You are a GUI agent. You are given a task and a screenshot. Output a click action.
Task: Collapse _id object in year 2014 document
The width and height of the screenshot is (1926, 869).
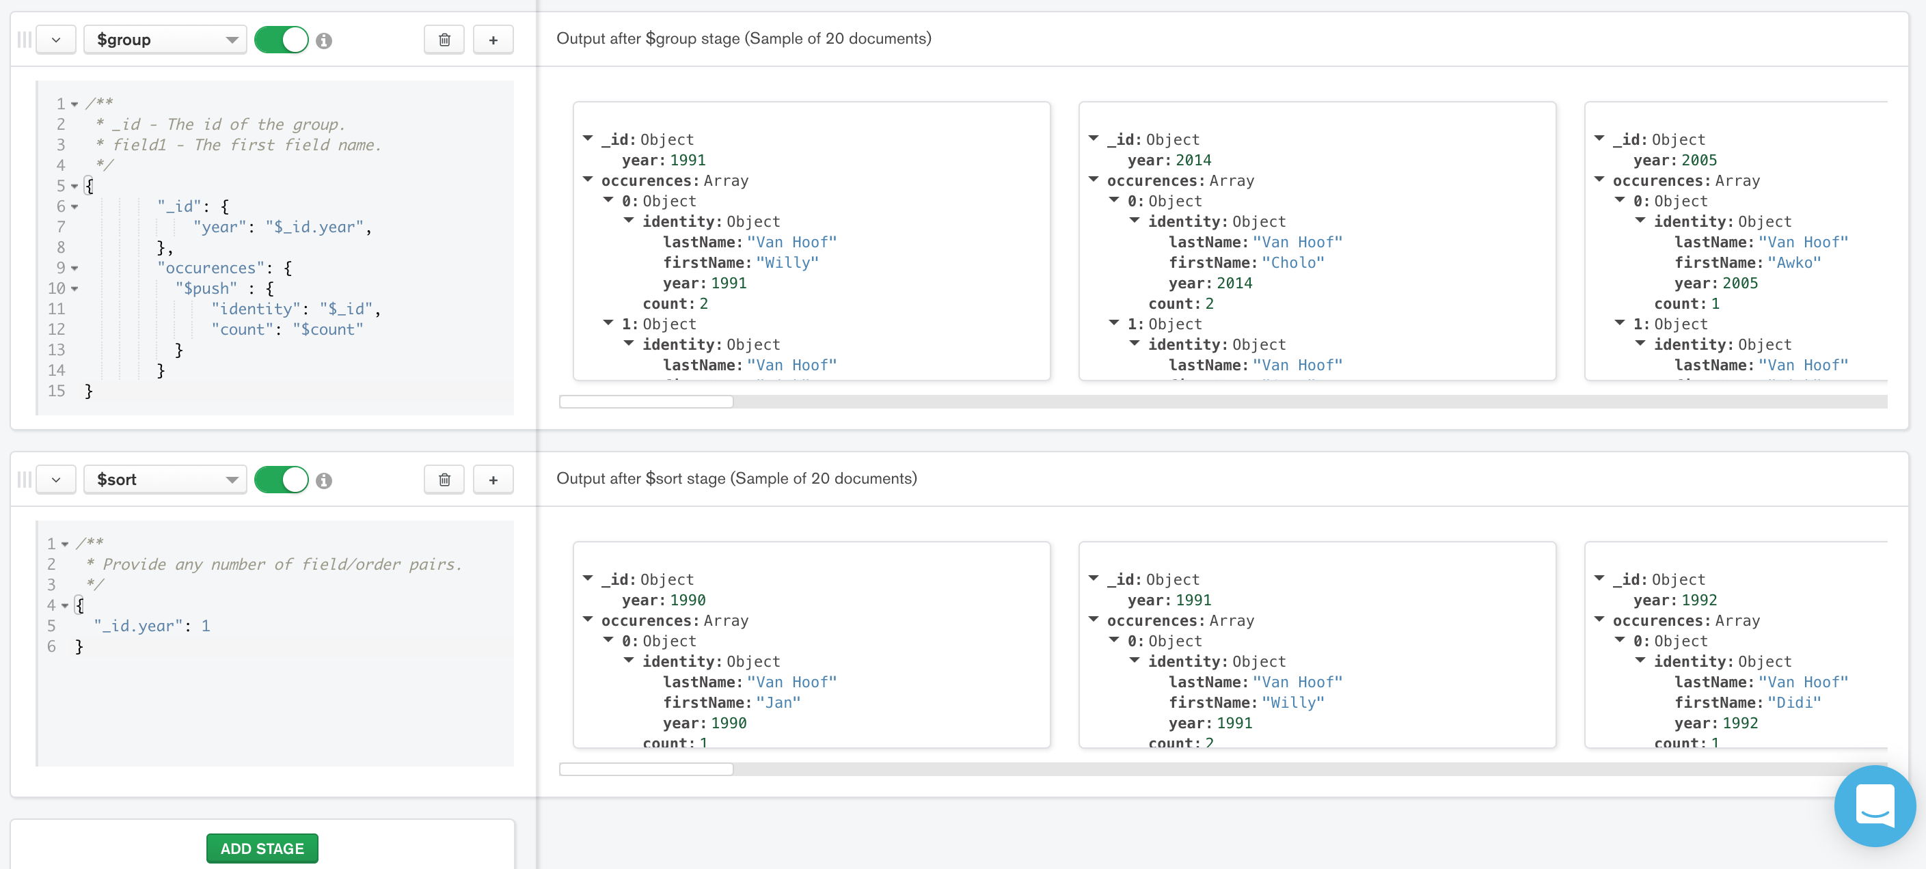tap(1093, 139)
